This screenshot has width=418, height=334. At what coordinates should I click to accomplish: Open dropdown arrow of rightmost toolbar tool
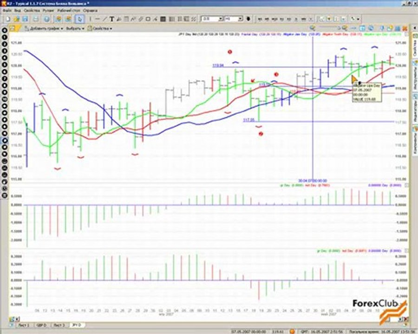pos(358,19)
